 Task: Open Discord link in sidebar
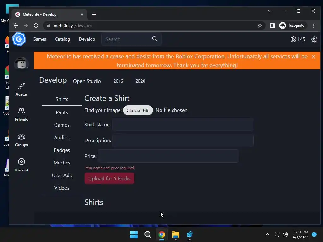point(21,165)
